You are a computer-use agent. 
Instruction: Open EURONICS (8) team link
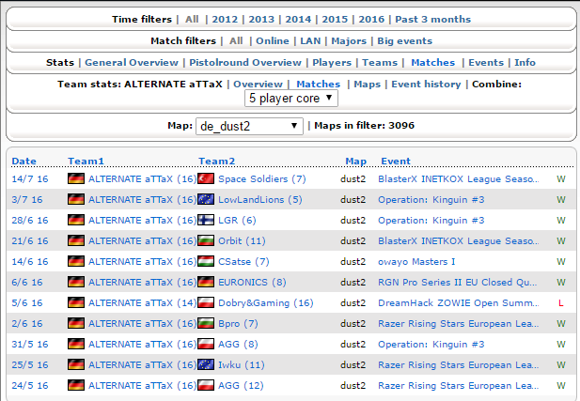(x=252, y=283)
